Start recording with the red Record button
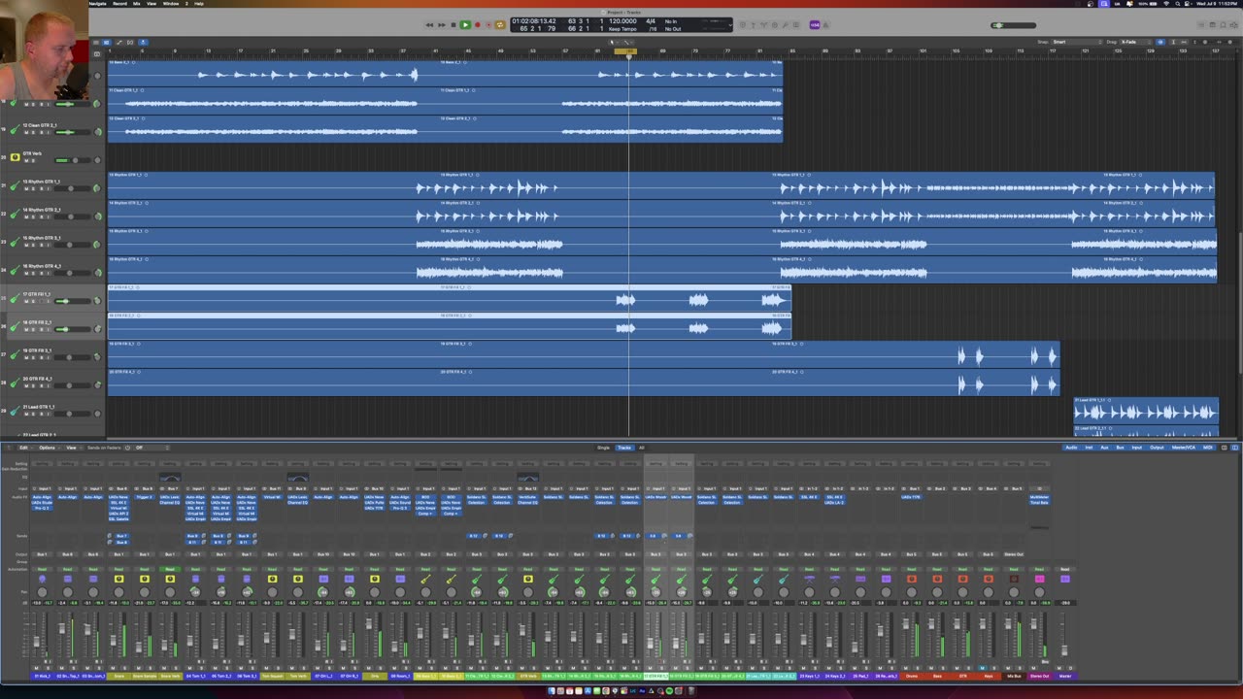The height and width of the screenshot is (699, 1243). [x=477, y=25]
